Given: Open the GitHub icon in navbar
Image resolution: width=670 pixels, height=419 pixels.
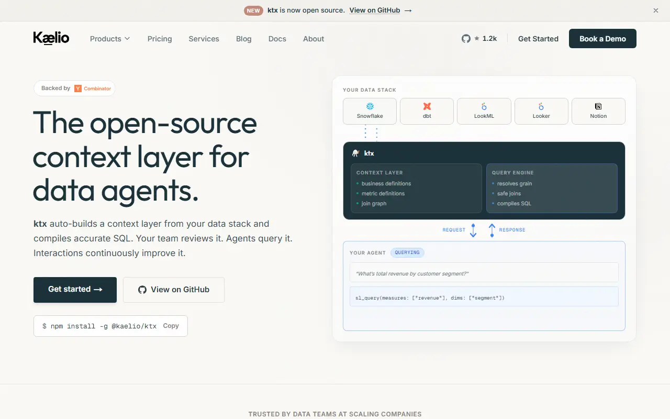Looking at the screenshot, I should point(466,39).
